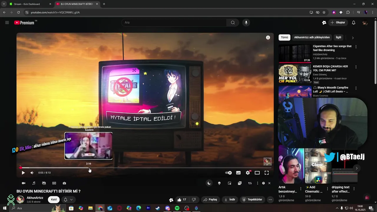
Task: Open AkhunArtzz channel avatar
Action: coord(20,199)
